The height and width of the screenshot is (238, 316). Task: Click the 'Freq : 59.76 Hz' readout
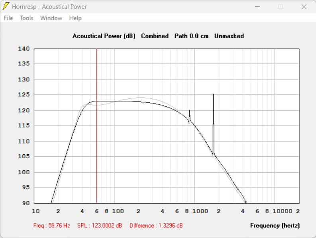coord(51,225)
